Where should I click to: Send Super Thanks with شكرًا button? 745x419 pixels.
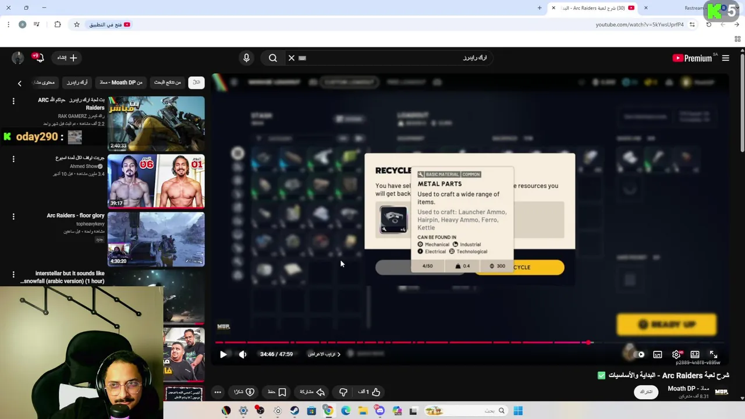pos(244,392)
